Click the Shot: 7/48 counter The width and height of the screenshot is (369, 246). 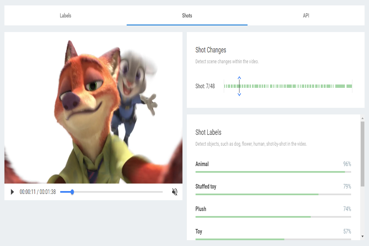(205, 86)
